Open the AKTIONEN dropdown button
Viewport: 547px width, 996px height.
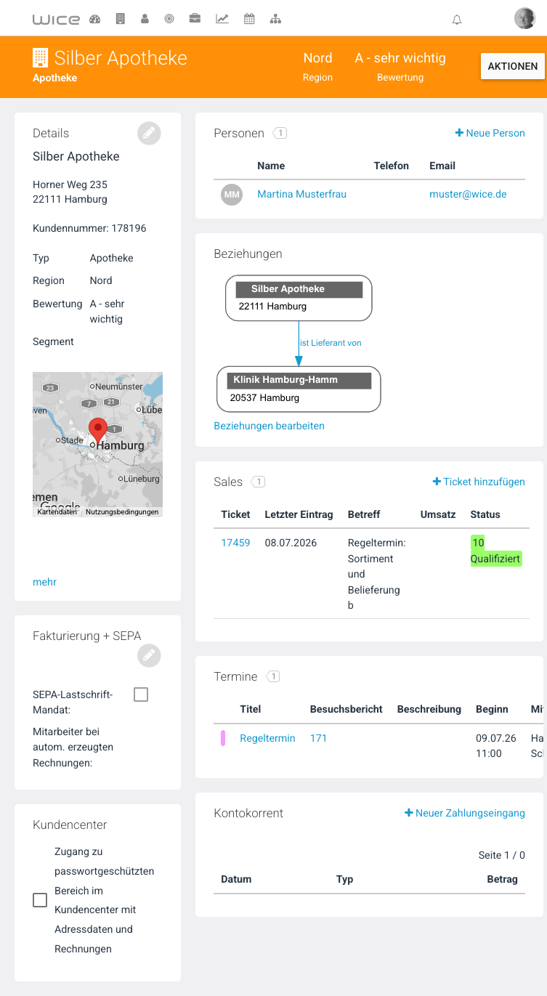513,66
